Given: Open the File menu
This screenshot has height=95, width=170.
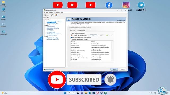Looking at the screenshot, I should click(x=44, y=12).
